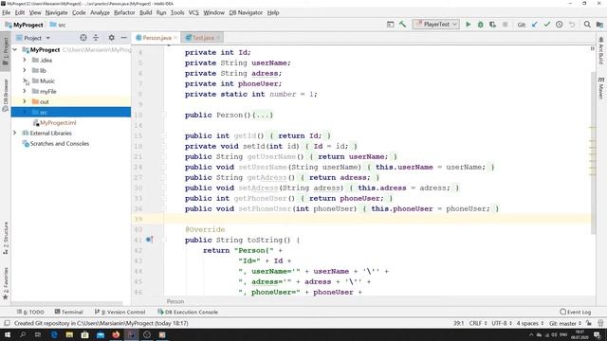Open DB Execution Console

point(188,312)
